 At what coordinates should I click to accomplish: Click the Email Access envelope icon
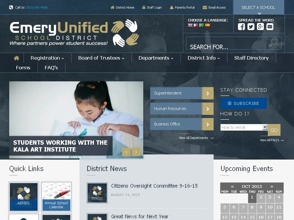pos(205,7)
